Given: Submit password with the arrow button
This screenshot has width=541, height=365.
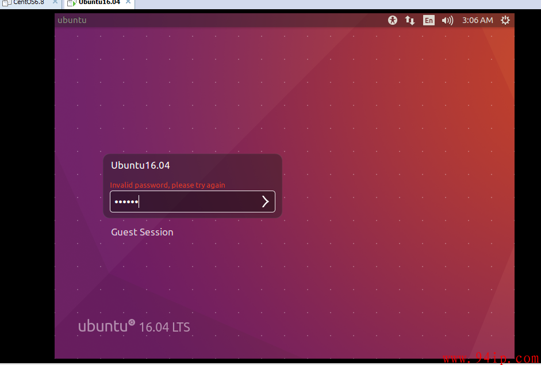Looking at the screenshot, I should pyautogui.click(x=265, y=201).
